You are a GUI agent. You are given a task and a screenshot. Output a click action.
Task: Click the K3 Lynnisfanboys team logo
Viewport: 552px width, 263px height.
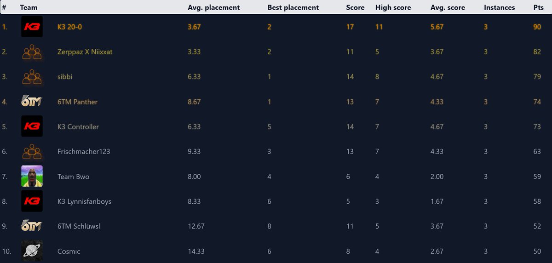pos(32,201)
